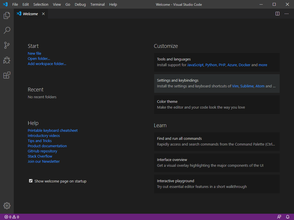Screen dimensions: 294x220
Task: Uncheck Show welcome page on startup
Action: [30, 181]
